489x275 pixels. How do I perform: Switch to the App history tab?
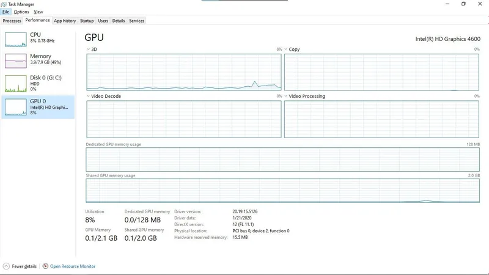tap(65, 21)
